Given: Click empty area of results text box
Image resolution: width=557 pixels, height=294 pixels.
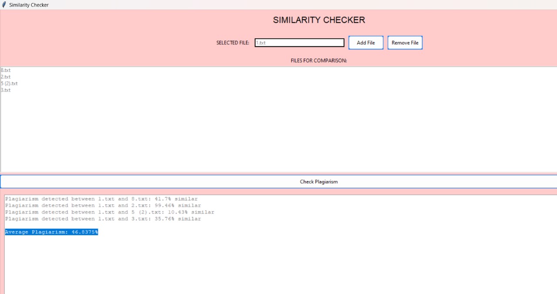Looking at the screenshot, I should pos(278,265).
